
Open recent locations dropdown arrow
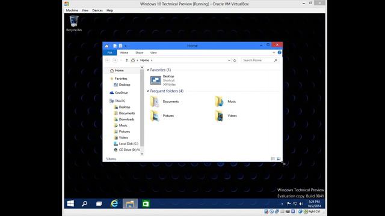pos(121,60)
